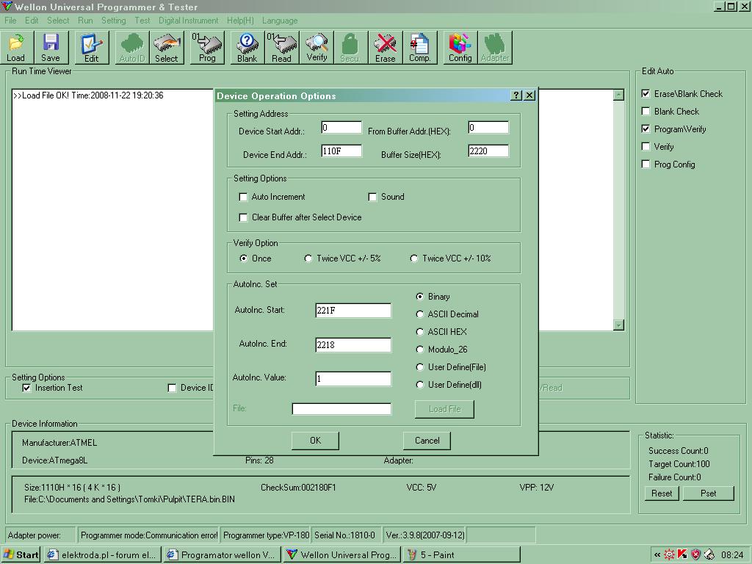Switch to elektroda.pl forum taskbar item
The height and width of the screenshot is (564, 752).
tap(103, 555)
